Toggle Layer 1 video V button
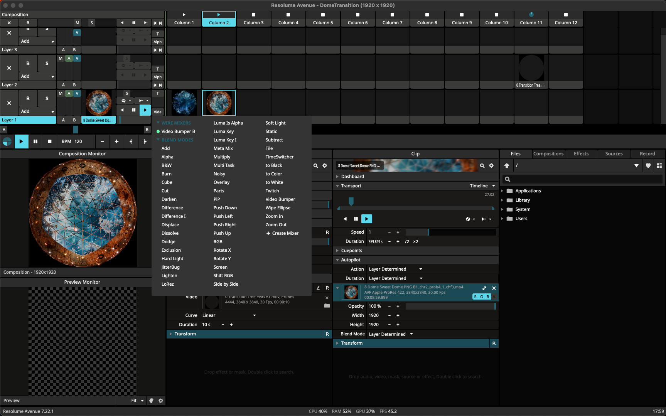The image size is (666, 416). 77,93
